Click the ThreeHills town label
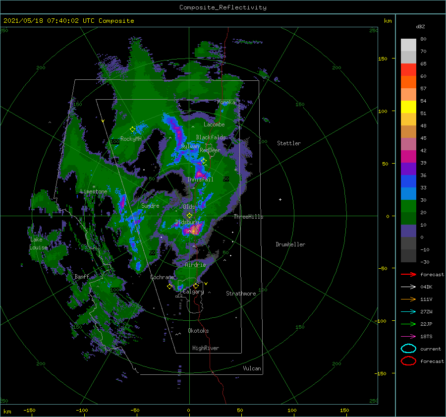Image resolution: width=446 pixels, height=417 pixels. coord(248,217)
